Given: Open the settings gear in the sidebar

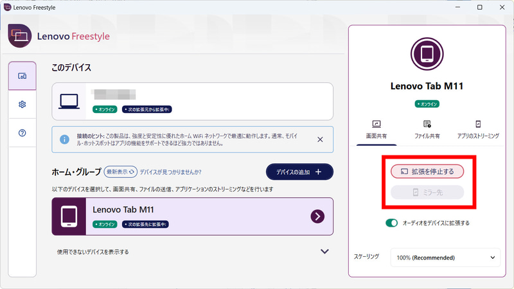Looking at the screenshot, I should point(22,104).
